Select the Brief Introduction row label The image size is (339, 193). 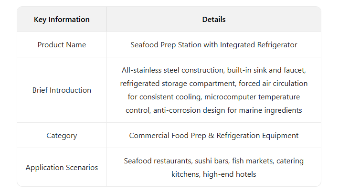point(62,90)
